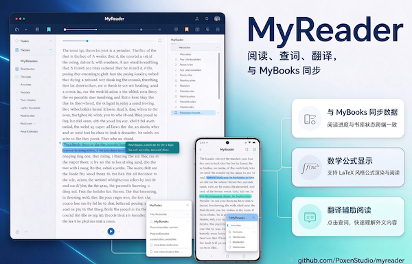412x264 pixels.
Task: Click the device sync icon on MyBooks card
Action: [310, 118]
